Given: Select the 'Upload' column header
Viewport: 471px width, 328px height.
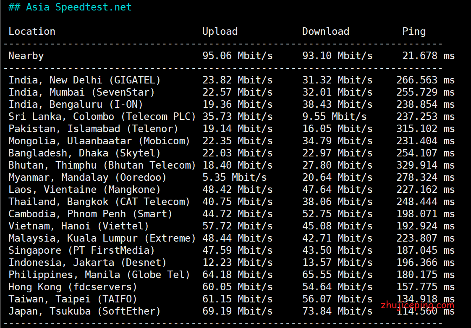Looking at the screenshot, I should 220,31.
